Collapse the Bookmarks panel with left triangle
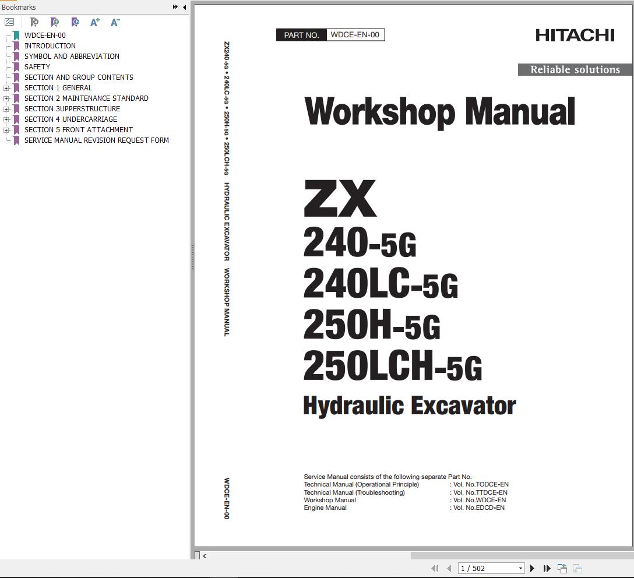 (184, 7)
